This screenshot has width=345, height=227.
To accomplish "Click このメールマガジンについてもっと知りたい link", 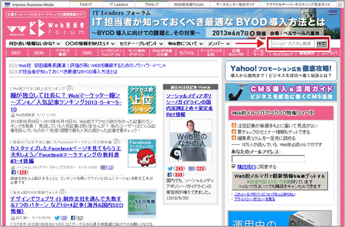I will coord(265,194).
